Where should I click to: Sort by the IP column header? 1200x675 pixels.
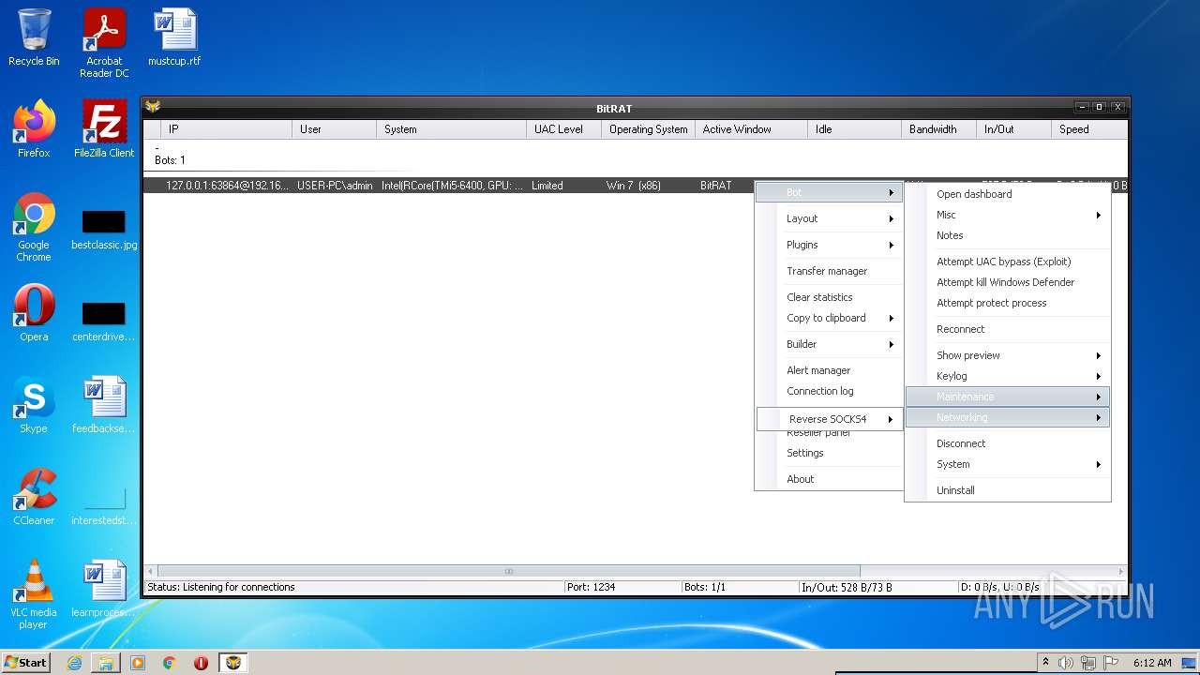tap(226, 129)
